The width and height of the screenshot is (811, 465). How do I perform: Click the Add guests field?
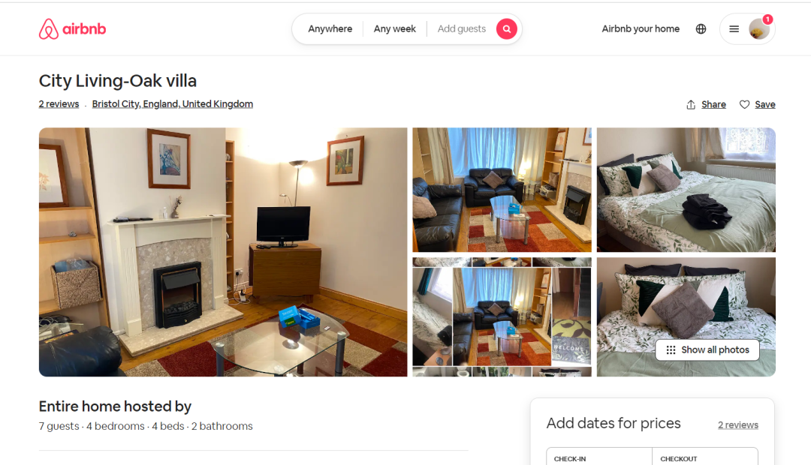coord(461,29)
